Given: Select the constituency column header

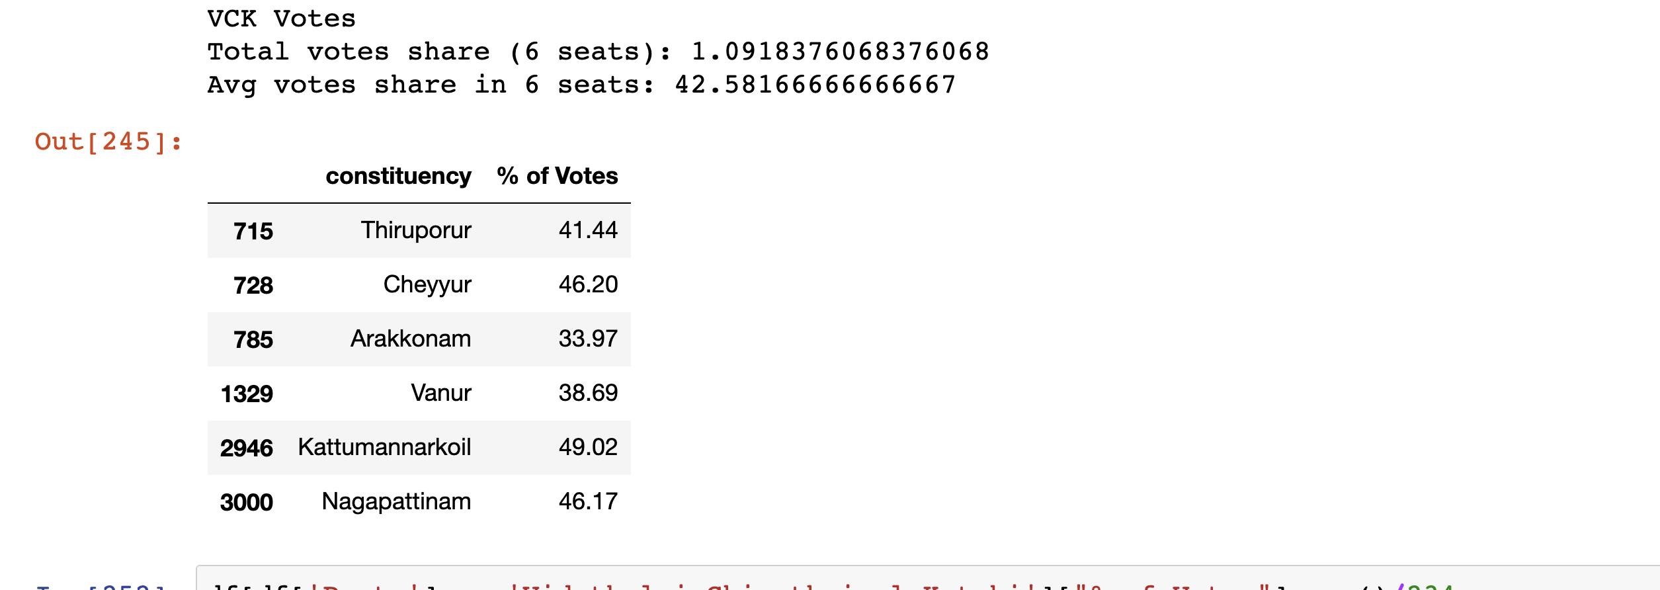Looking at the screenshot, I should (399, 176).
